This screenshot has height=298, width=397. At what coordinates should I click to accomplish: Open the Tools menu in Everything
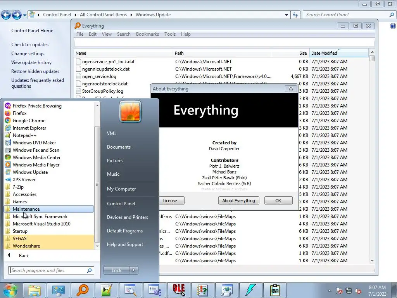(x=170, y=34)
